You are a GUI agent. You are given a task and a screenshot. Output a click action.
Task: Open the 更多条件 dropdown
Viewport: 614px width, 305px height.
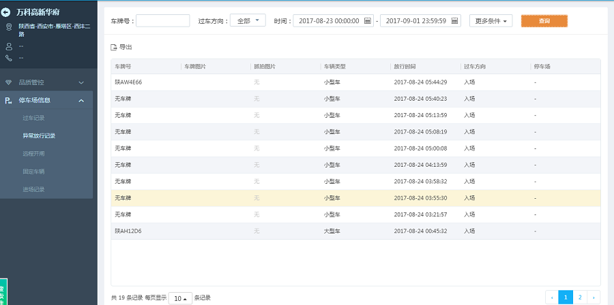pyautogui.click(x=491, y=20)
